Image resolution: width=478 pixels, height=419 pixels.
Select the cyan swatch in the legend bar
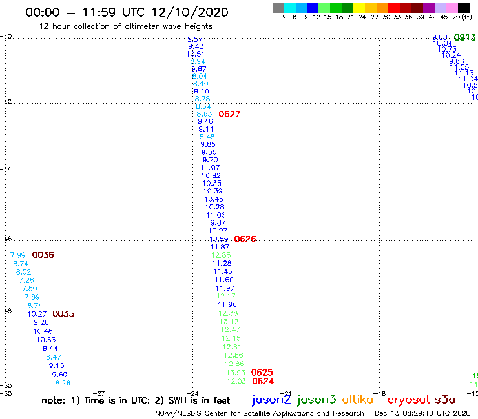pos(290,8)
